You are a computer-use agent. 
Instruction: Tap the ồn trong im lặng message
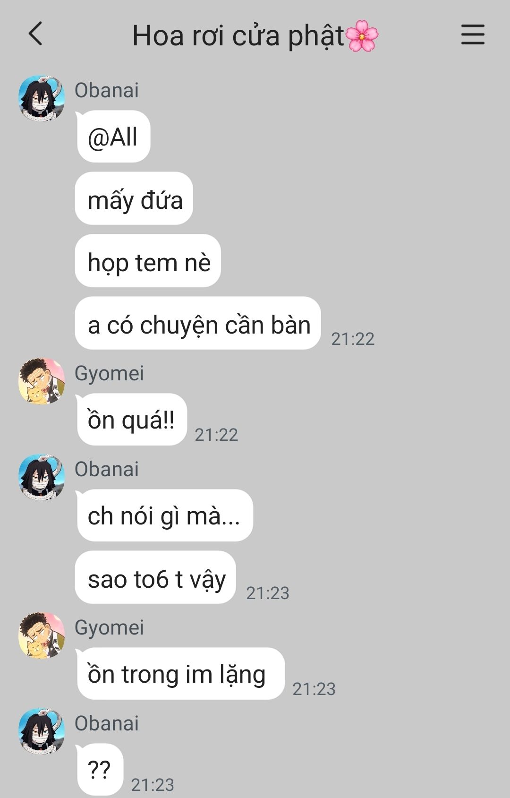click(180, 674)
